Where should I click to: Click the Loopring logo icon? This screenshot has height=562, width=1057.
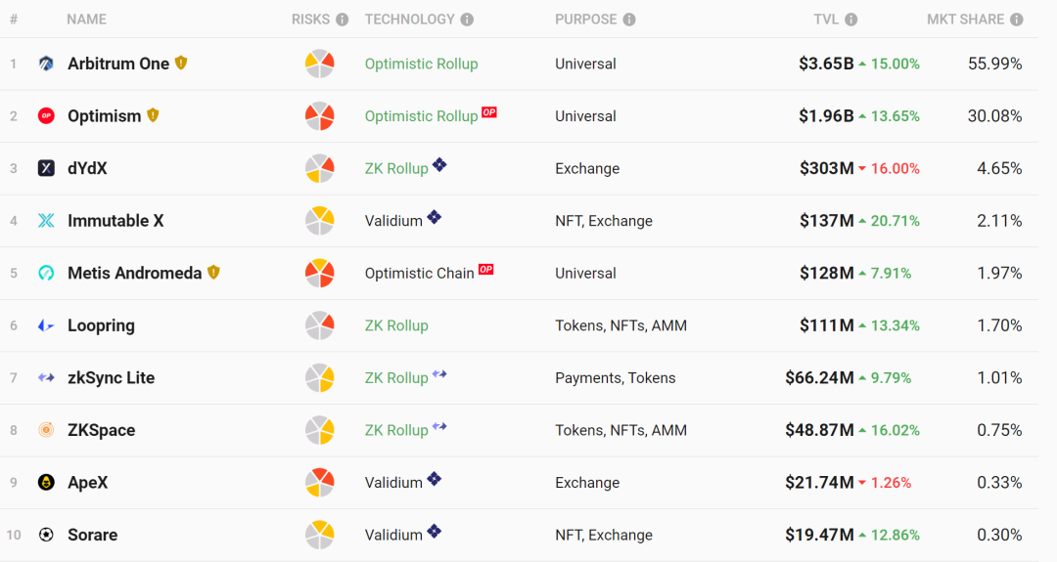[46, 325]
